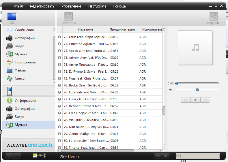Viewport: 228px width, 162px height.
Task: Mute with the speaker icon
Action: coord(171,90)
